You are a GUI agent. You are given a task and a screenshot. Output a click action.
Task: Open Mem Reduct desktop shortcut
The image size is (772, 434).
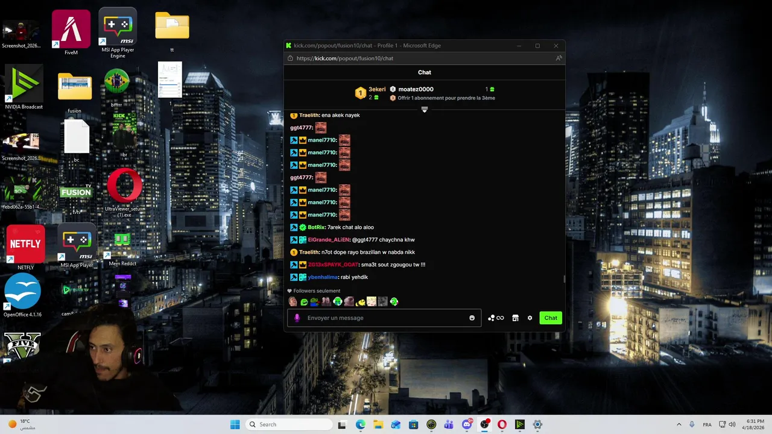(x=122, y=249)
